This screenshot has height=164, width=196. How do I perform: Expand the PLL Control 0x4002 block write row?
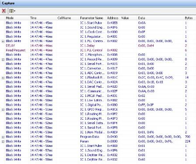(3, 41)
